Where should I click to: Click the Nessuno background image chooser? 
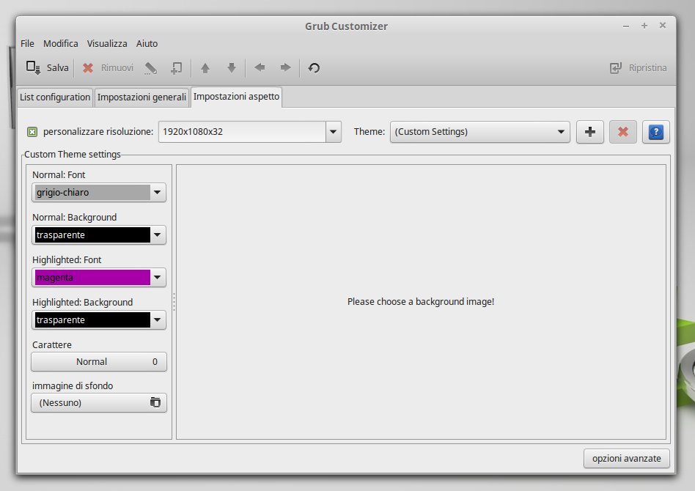[x=99, y=402]
